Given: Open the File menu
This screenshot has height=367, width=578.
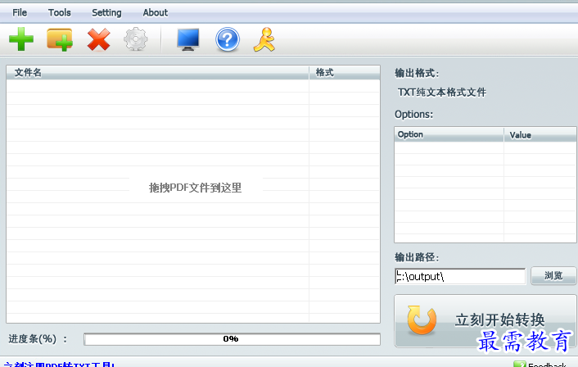Looking at the screenshot, I should [x=20, y=12].
